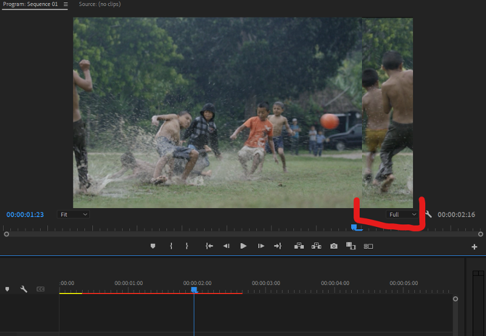Click the 00:00:03:00 mark on timeline ruler

click(x=266, y=283)
